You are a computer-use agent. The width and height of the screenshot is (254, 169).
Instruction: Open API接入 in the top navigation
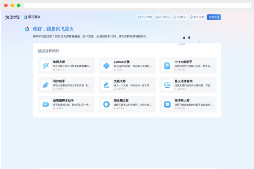pyautogui.click(x=179, y=17)
